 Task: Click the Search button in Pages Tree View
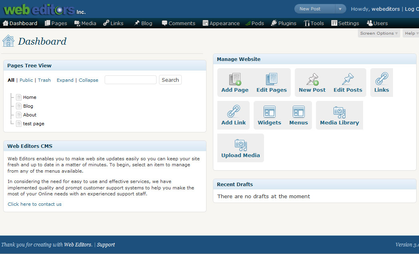170,80
